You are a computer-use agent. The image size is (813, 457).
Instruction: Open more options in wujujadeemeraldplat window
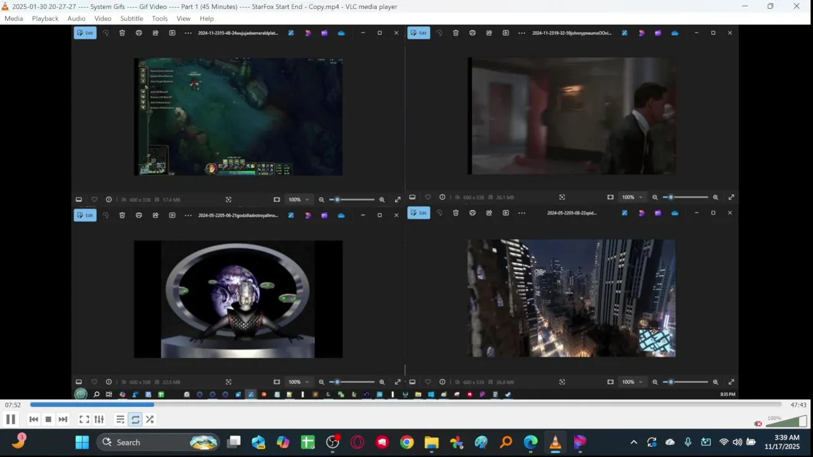[x=189, y=33]
